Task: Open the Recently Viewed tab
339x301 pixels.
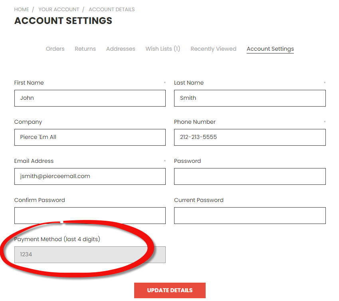Action: tap(213, 49)
